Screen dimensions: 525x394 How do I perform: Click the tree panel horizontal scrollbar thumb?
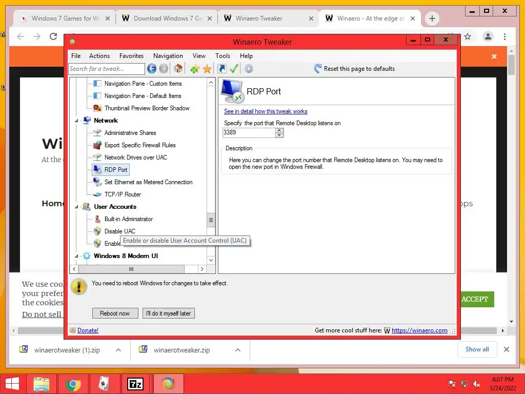(131, 269)
